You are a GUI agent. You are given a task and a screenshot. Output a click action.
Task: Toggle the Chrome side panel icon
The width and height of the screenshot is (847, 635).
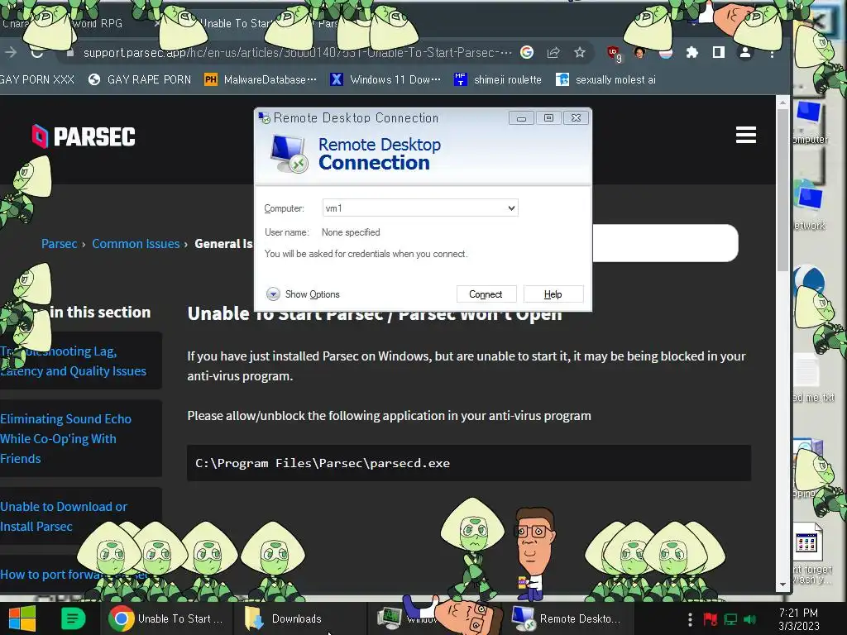(719, 52)
